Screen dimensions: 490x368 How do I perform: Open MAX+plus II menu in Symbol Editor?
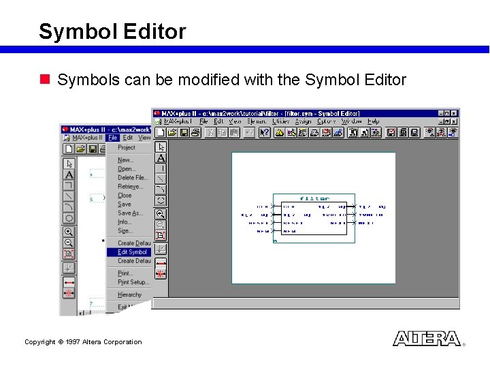click(178, 121)
